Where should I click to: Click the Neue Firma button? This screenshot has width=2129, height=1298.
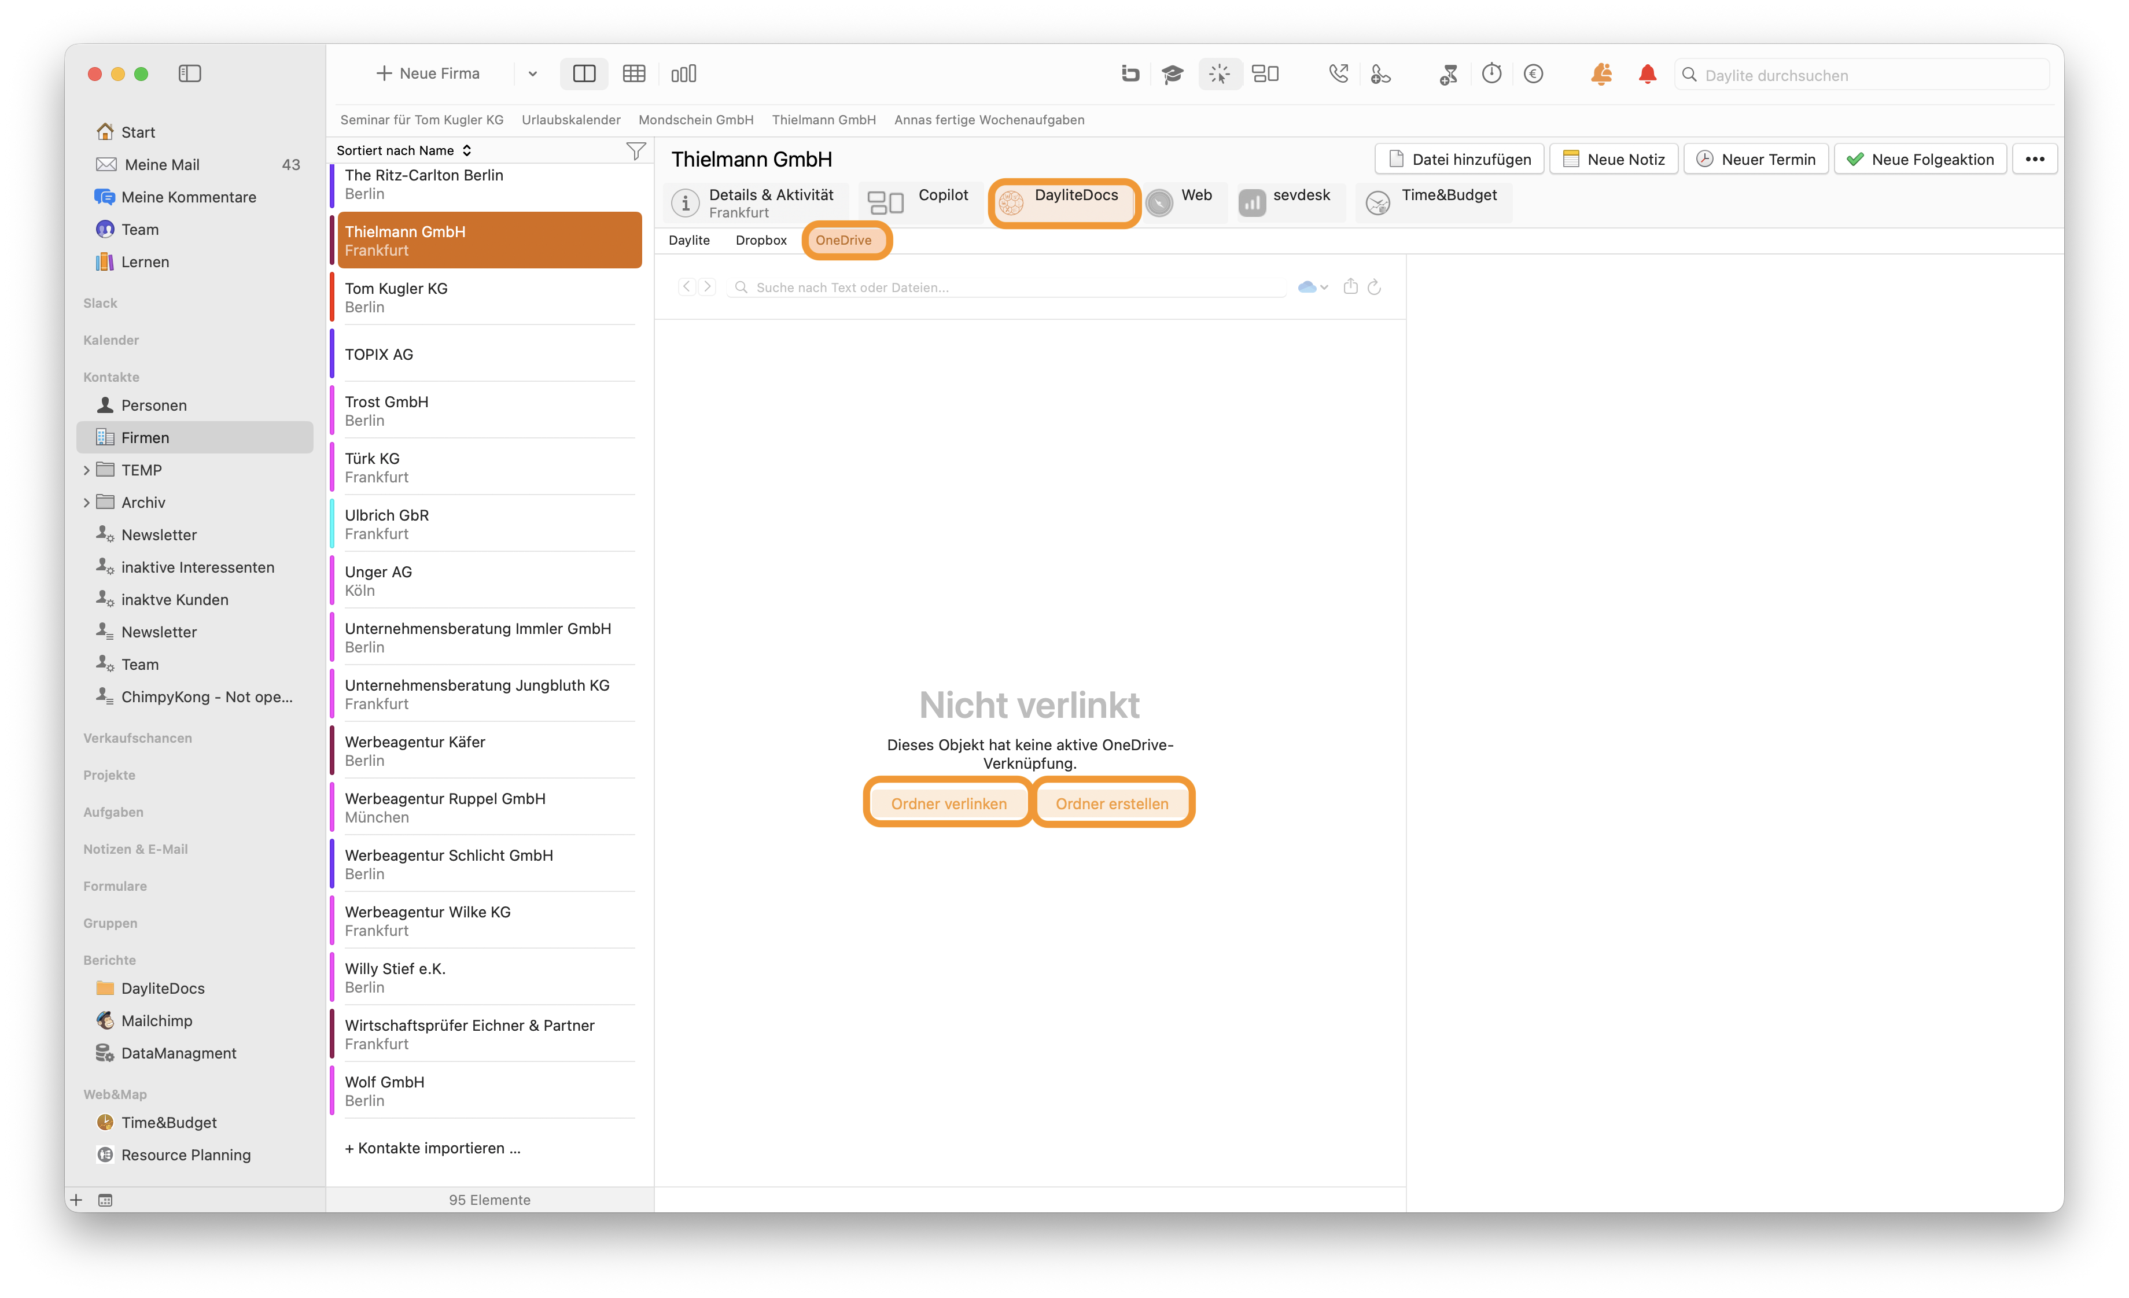(x=429, y=73)
